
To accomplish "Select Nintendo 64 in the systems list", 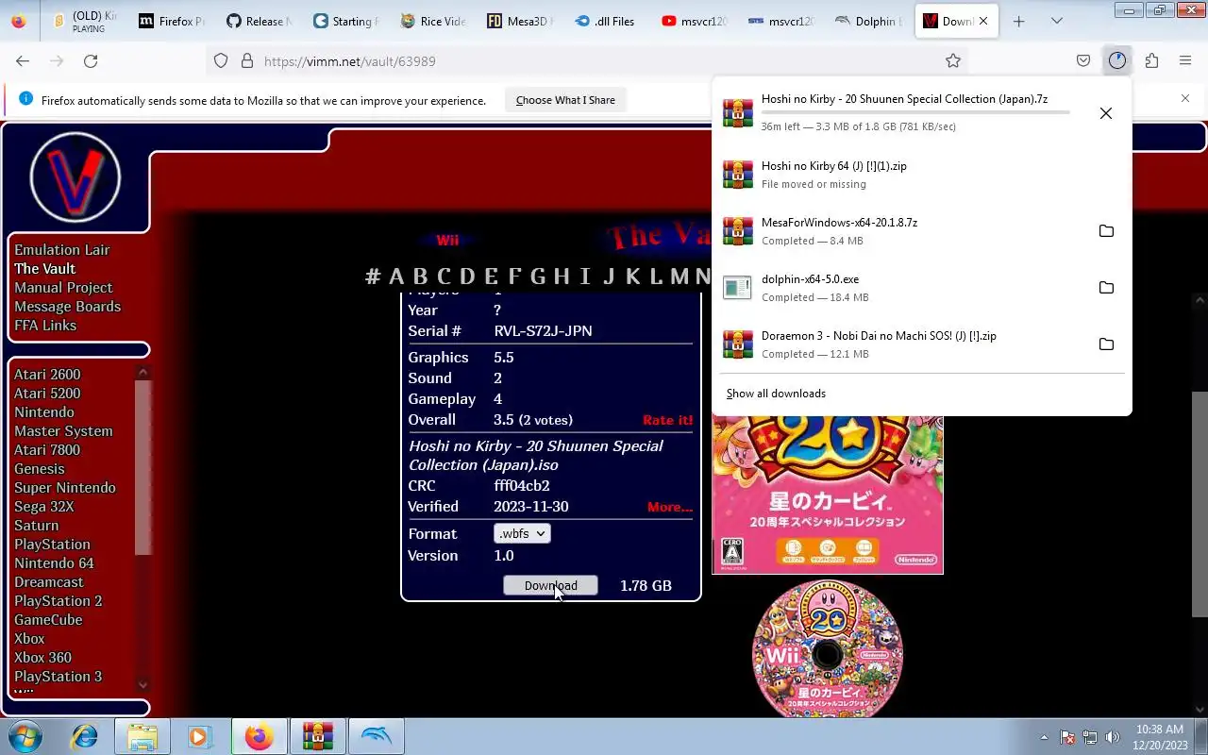I will pos(54,563).
